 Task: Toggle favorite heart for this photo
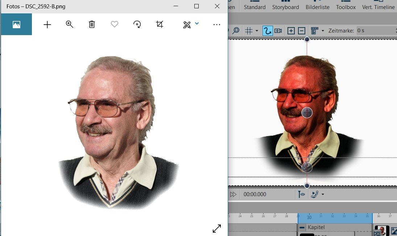[115, 24]
